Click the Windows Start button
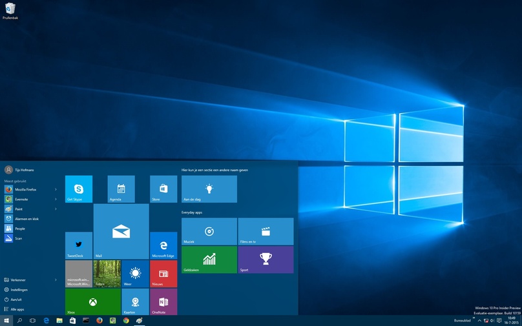This screenshot has width=522, height=326. pyautogui.click(x=6, y=321)
